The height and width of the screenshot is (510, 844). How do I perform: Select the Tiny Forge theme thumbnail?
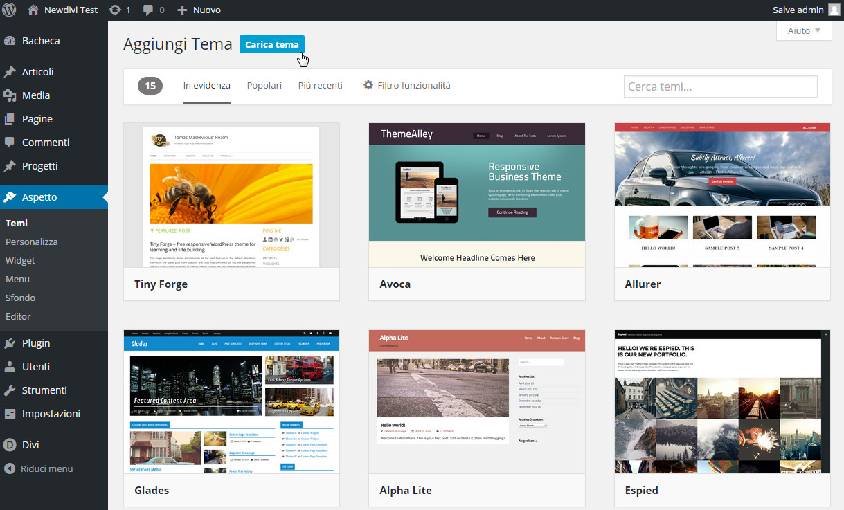click(231, 195)
